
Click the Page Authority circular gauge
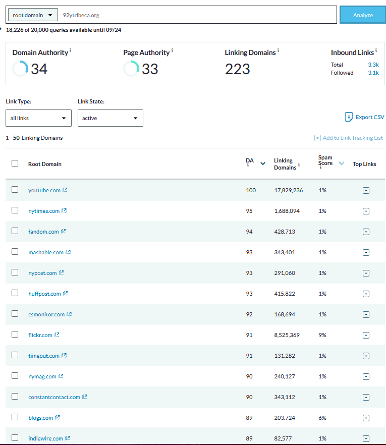[x=131, y=69]
